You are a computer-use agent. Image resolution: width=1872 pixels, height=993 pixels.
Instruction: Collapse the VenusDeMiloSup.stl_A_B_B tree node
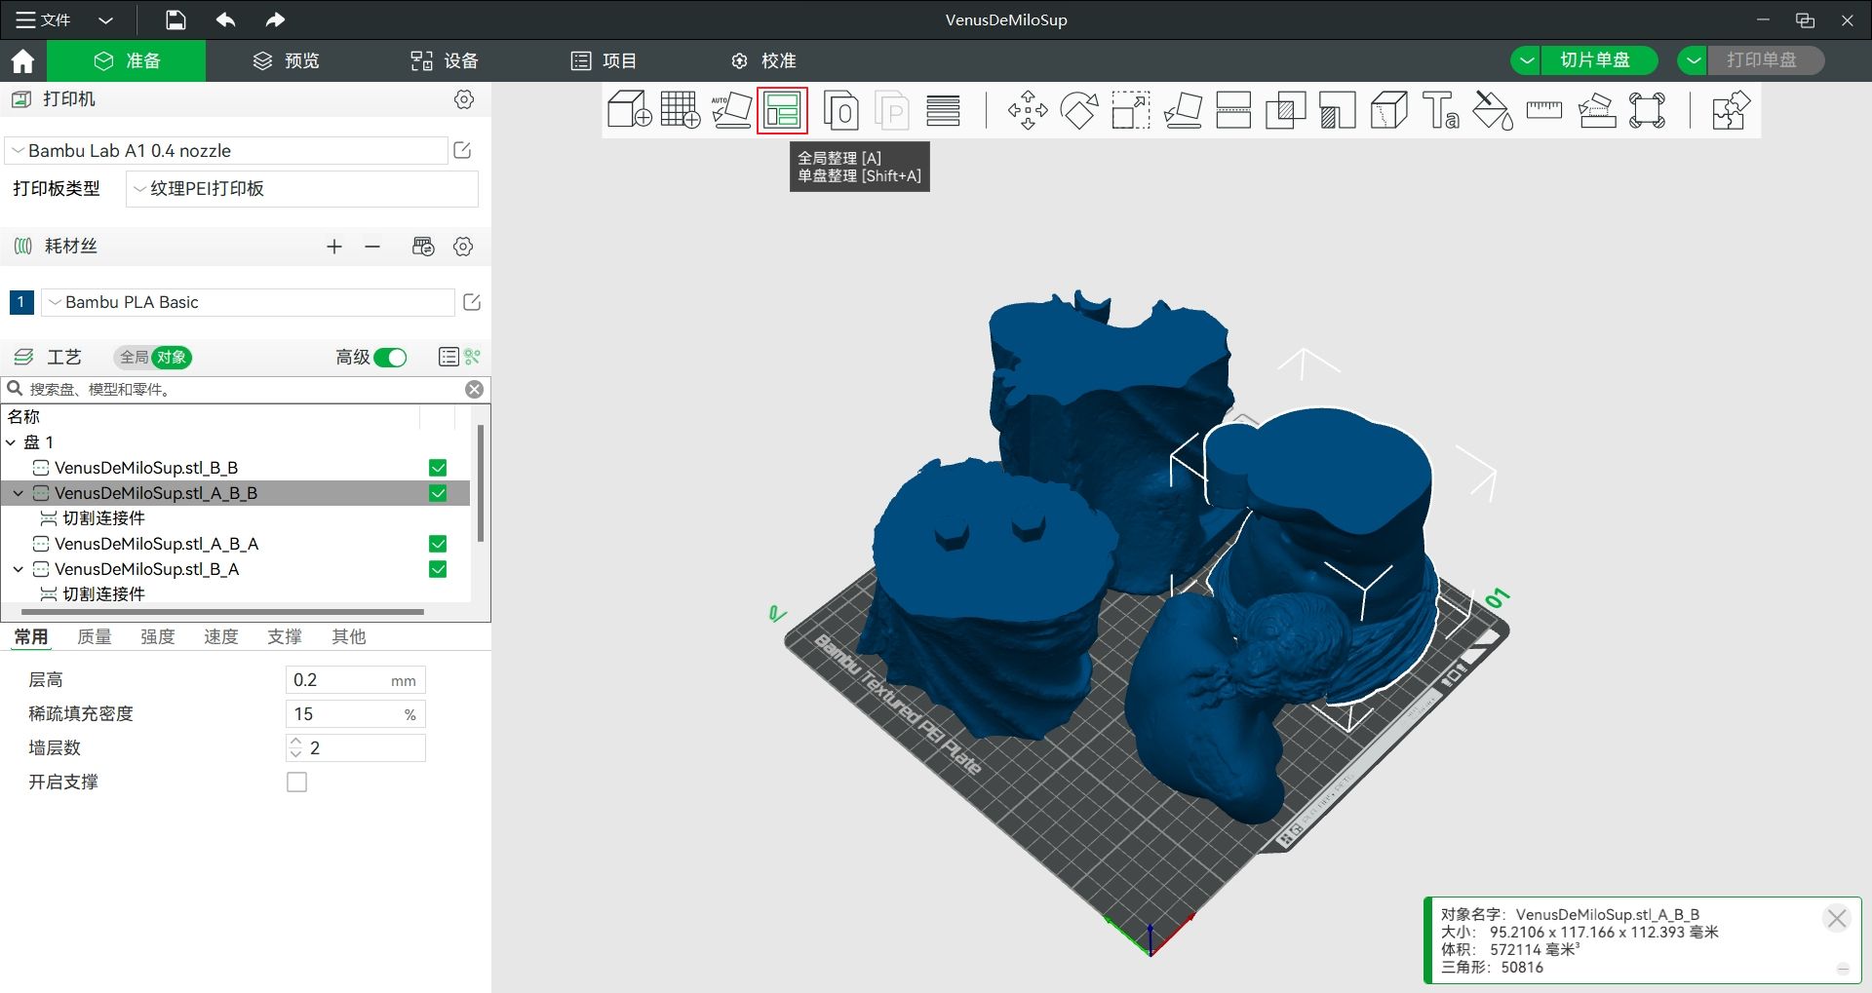click(18, 493)
